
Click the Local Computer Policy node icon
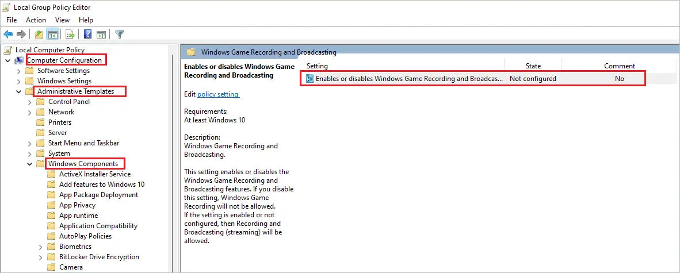tap(8, 50)
